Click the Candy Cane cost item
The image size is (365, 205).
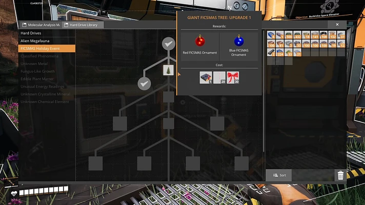click(219, 77)
